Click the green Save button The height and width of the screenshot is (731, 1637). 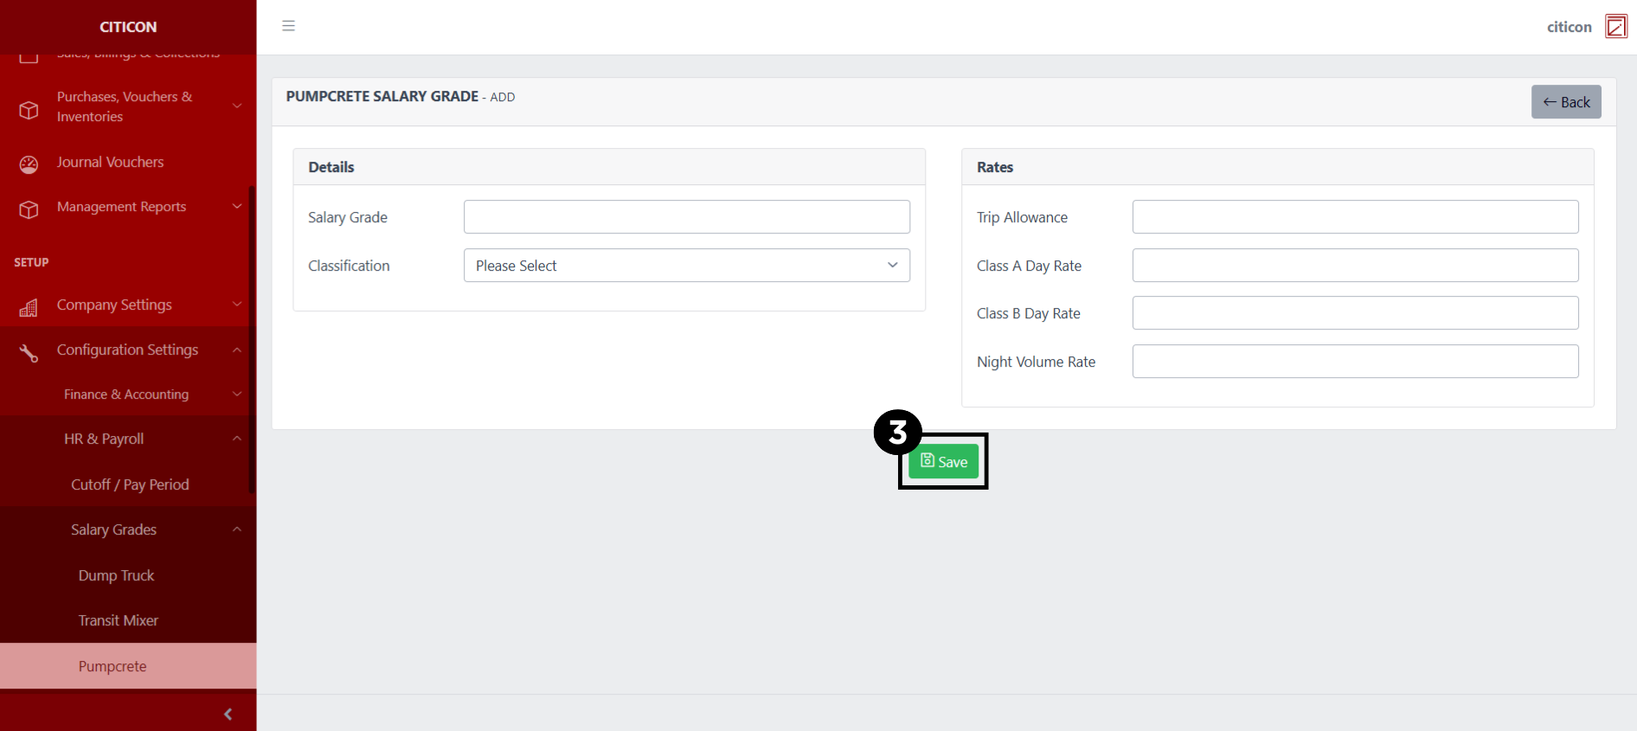coord(943,461)
